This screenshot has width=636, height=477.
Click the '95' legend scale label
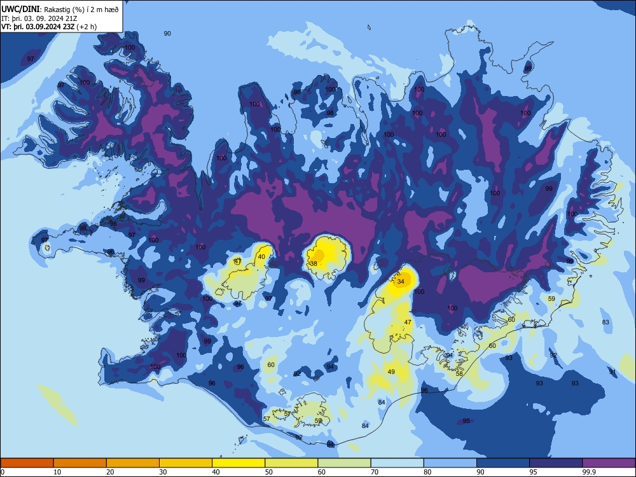534,472
